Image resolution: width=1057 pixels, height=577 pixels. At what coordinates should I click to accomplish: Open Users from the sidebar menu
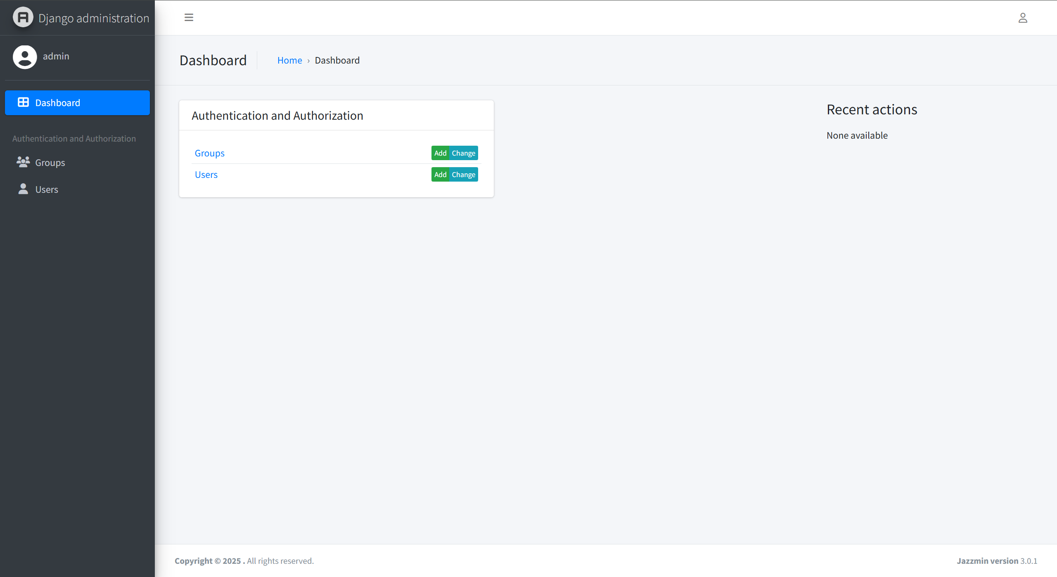click(x=77, y=189)
